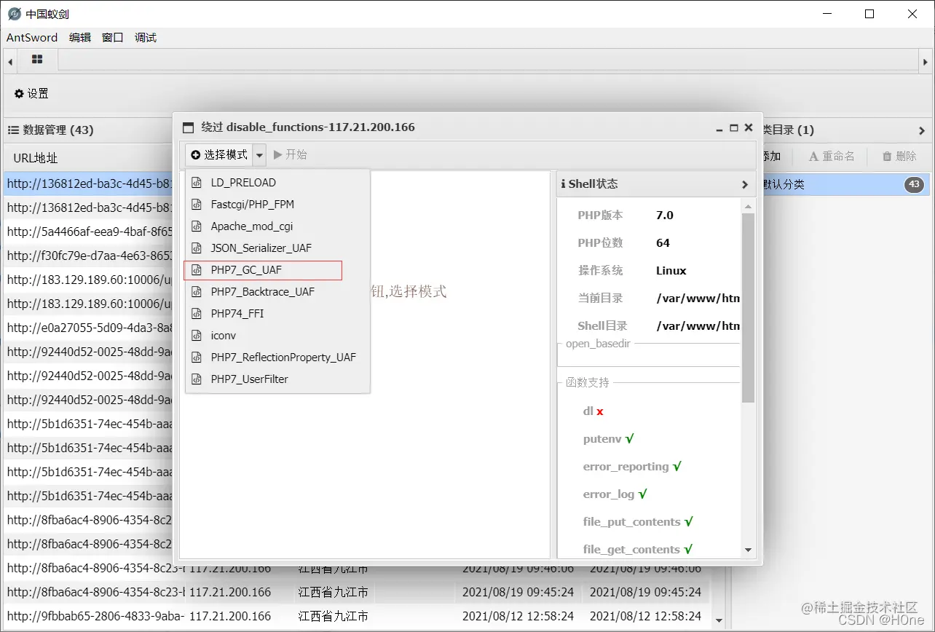Select PHP7_Backtrace_UAF mode
This screenshot has width=935, height=632.
(x=277, y=292)
